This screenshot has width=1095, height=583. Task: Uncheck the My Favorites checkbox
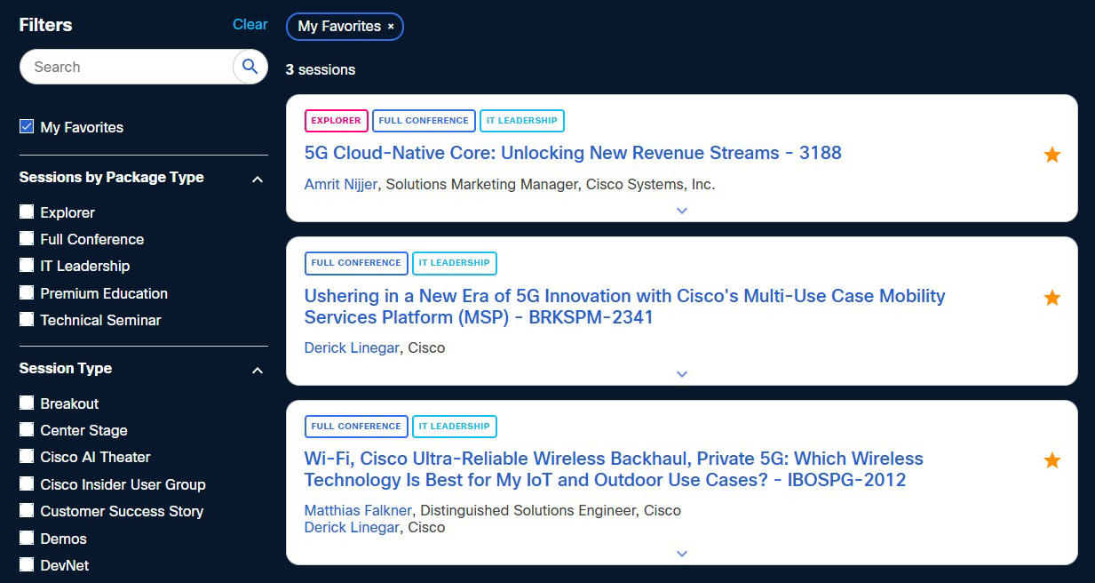coord(27,127)
